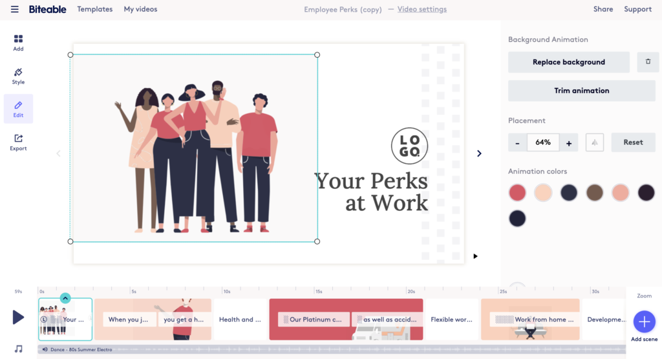Viewport: 662px width, 359px height.
Task: Select the 'Flexible wor...' scene
Action: [x=451, y=320]
